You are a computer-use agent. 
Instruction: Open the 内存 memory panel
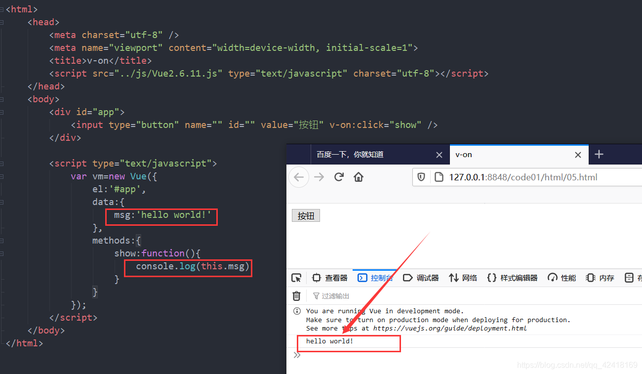pos(600,278)
